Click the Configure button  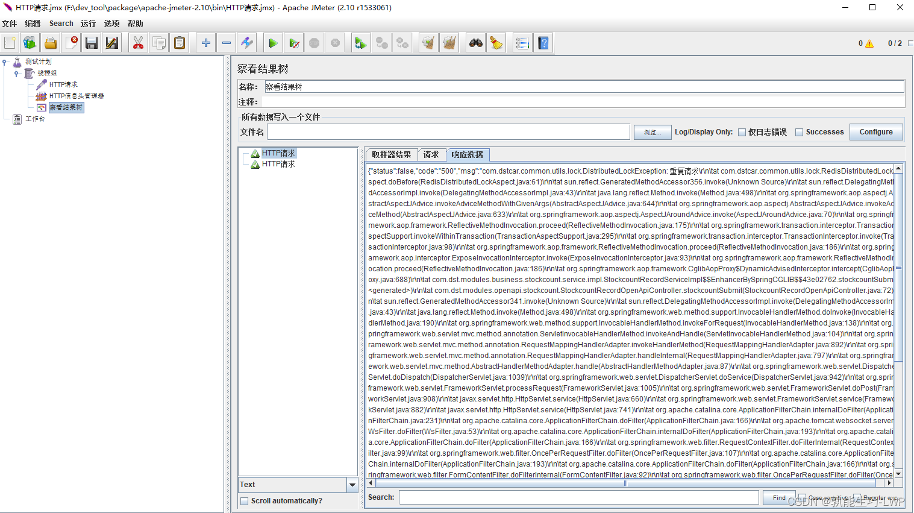point(875,132)
